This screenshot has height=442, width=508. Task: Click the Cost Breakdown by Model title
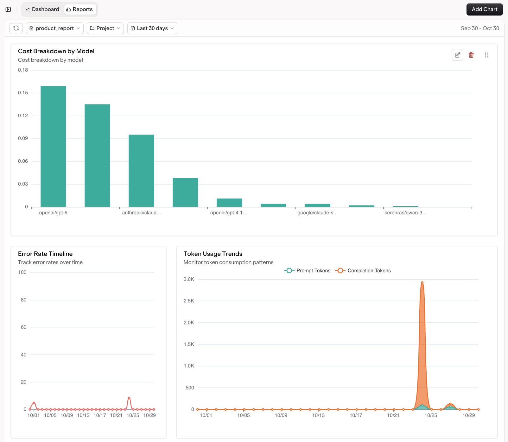pos(56,51)
